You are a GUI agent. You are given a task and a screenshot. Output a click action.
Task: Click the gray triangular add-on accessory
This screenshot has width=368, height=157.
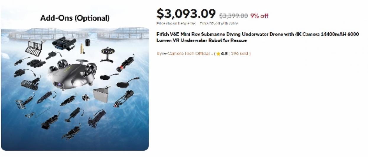click(x=101, y=95)
